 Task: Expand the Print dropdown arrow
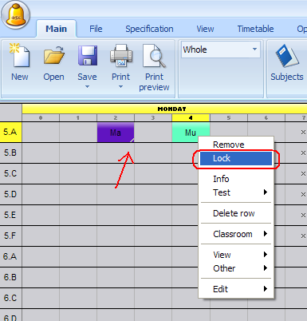pyautogui.click(x=120, y=87)
